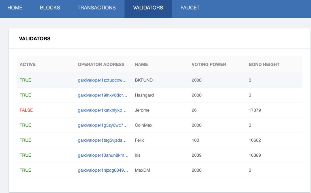
Task: Select the Hashgard validator name
Action: click(144, 95)
